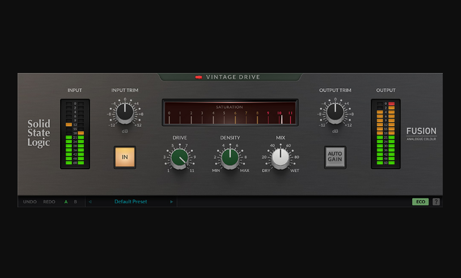Toggle the Auto Gain button
The width and height of the screenshot is (461, 278).
pyautogui.click(x=335, y=157)
